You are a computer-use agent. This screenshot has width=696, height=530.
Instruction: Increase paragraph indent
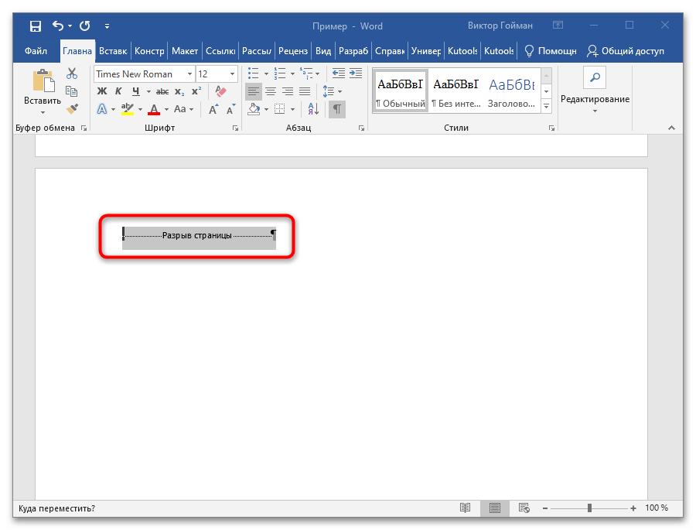356,73
